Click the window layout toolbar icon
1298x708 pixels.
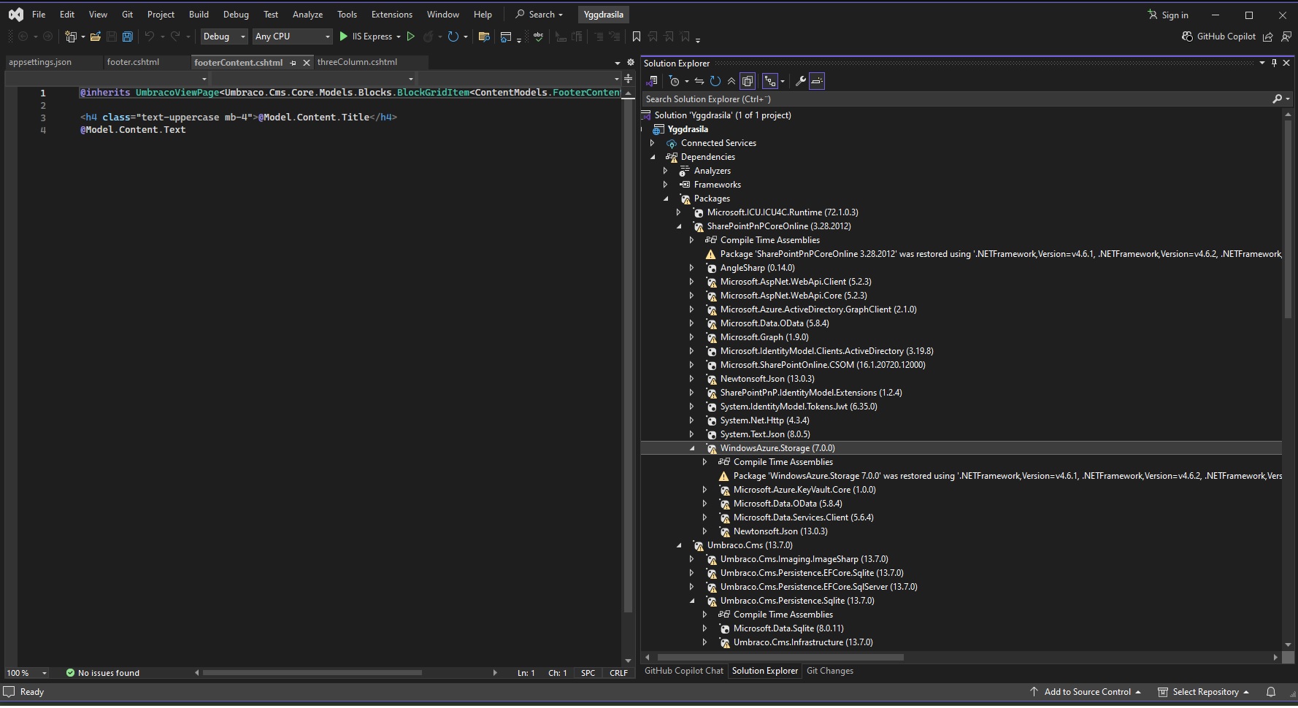coord(505,36)
